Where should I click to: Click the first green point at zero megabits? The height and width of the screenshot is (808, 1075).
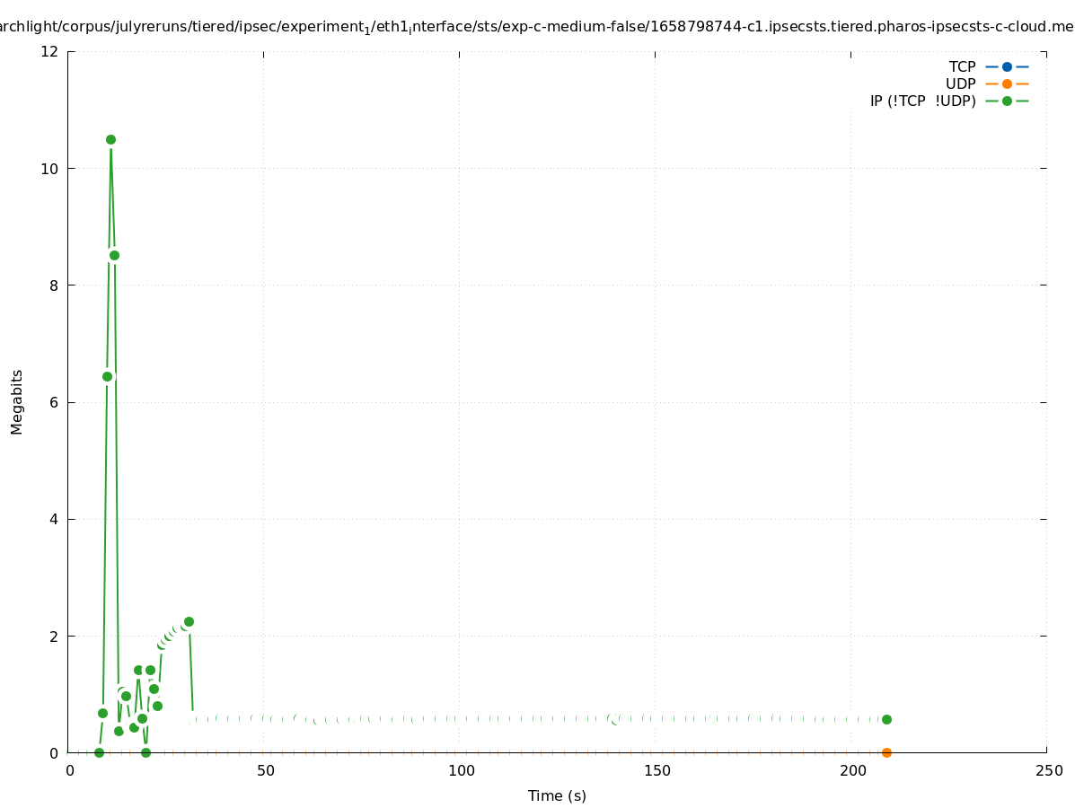pos(99,752)
